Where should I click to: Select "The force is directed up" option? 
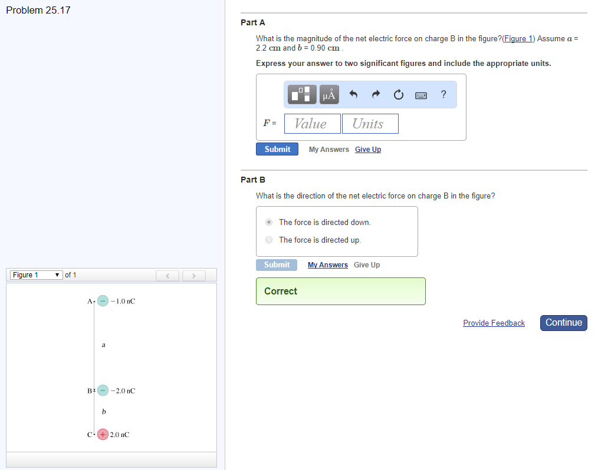click(x=270, y=240)
